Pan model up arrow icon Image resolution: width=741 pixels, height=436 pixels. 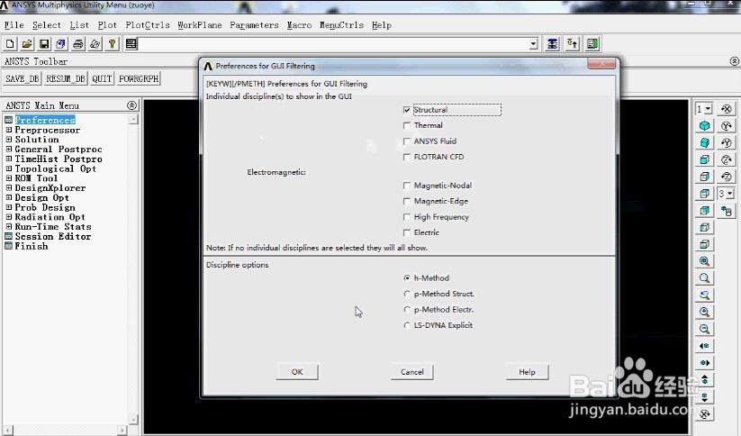(705, 380)
